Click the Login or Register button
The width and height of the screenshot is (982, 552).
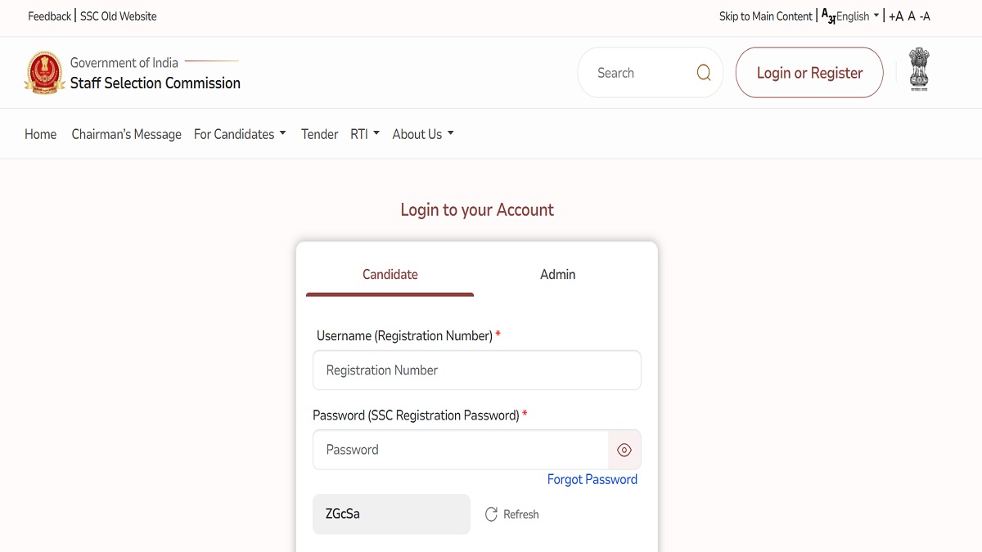point(809,72)
